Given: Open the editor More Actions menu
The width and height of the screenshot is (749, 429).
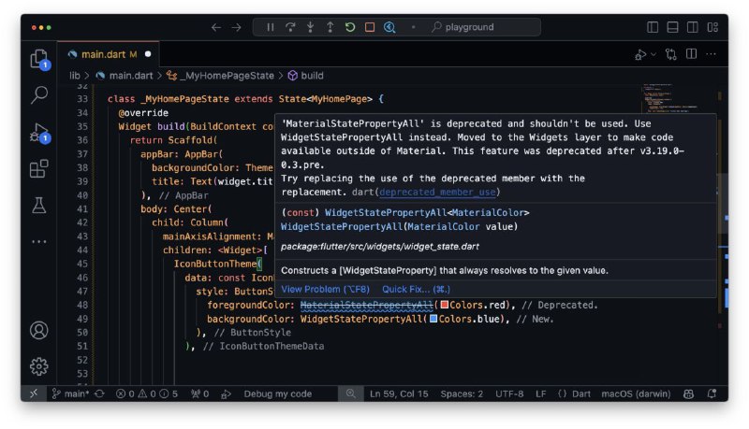Looking at the screenshot, I should tap(711, 54).
